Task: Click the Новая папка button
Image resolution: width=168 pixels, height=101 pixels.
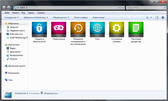Action: pyautogui.click(x=98, y=17)
